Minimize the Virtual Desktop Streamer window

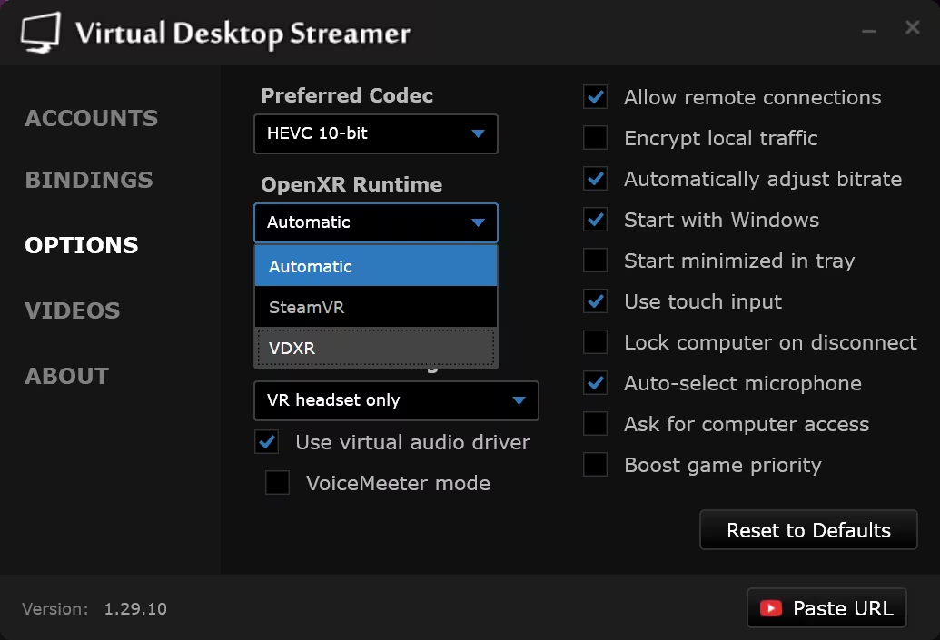pyautogui.click(x=868, y=30)
